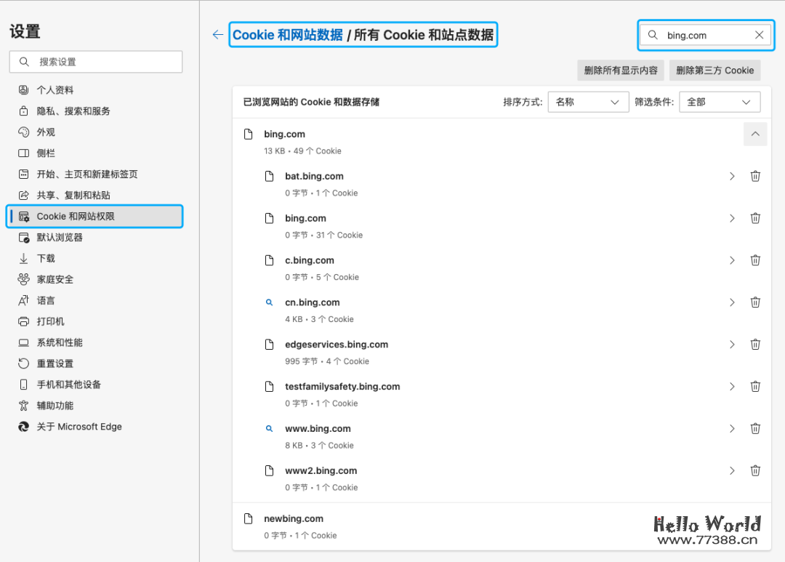Open the 家庭安全 family safety icon
This screenshot has height=562, width=785.
[x=24, y=279]
